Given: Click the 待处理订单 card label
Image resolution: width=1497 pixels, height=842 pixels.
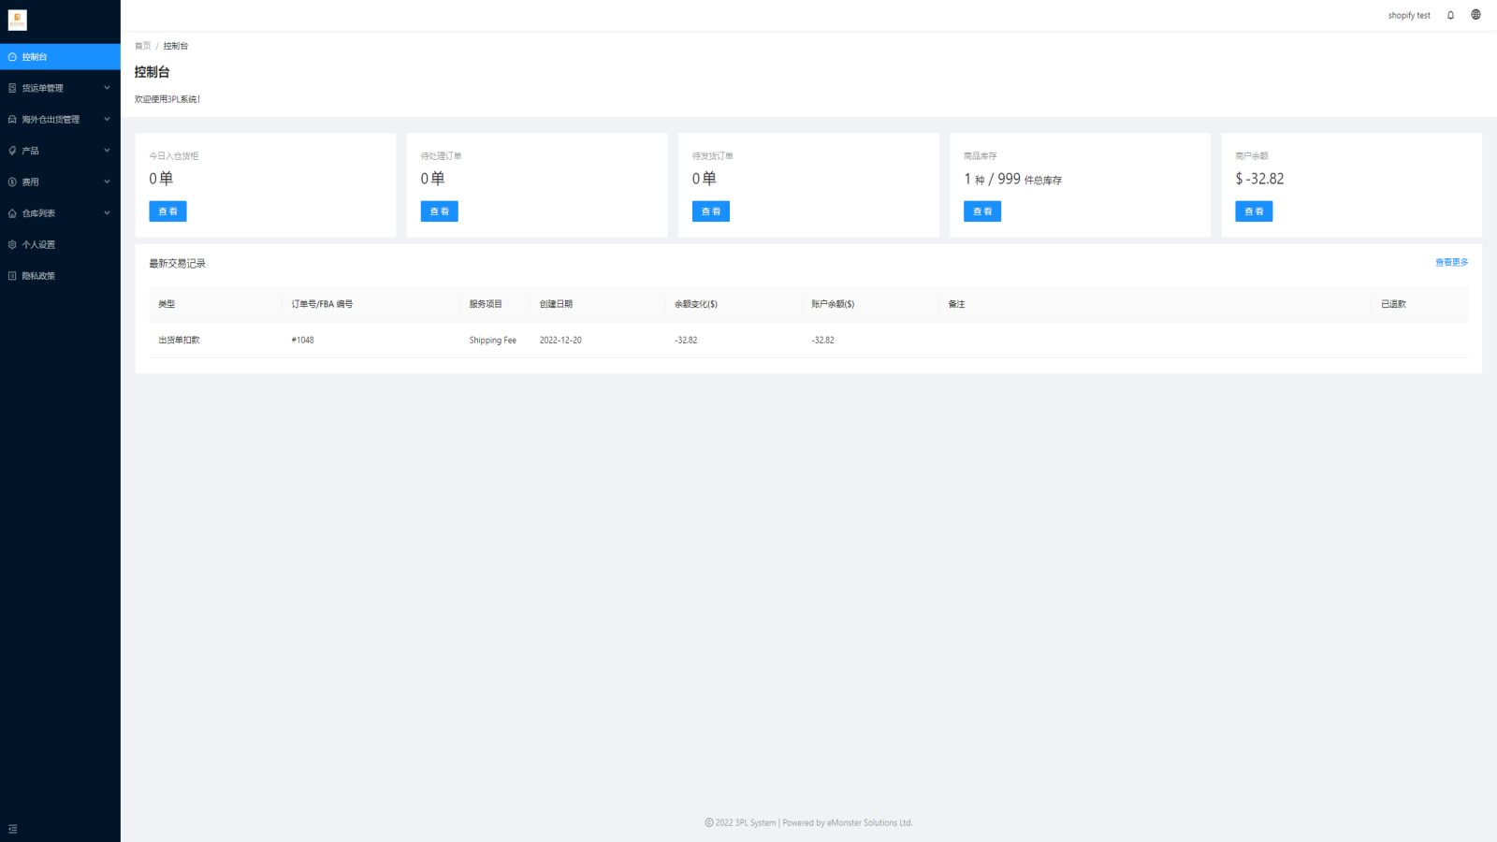Looking at the screenshot, I should [441, 156].
